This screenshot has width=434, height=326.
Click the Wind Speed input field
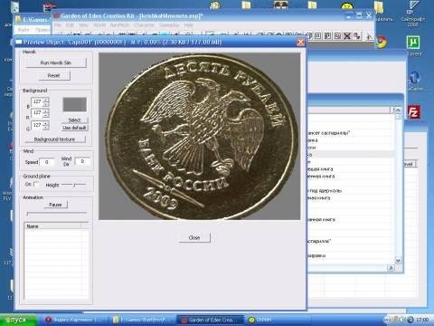(47, 162)
